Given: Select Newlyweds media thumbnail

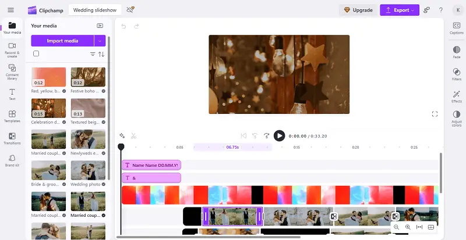Looking at the screenshot, I should [88, 139].
